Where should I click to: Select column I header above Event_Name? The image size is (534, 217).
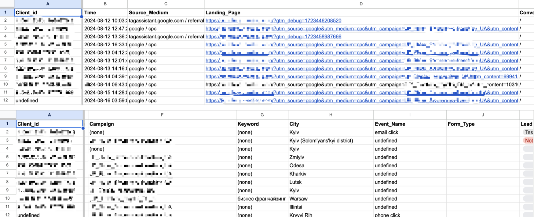click(410, 115)
